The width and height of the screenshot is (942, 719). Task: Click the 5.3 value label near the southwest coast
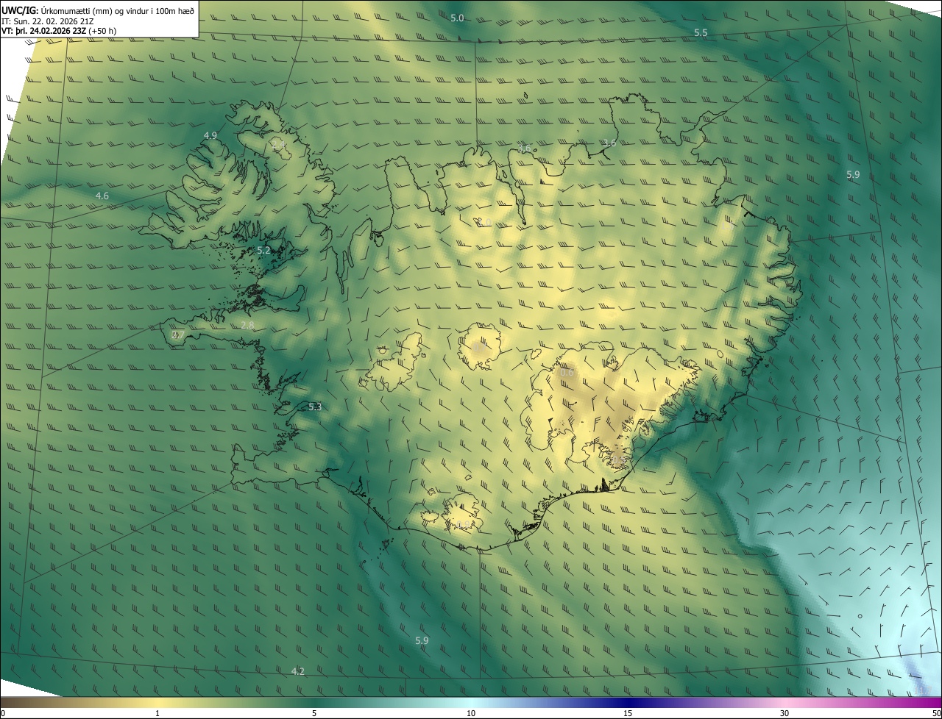(315, 407)
